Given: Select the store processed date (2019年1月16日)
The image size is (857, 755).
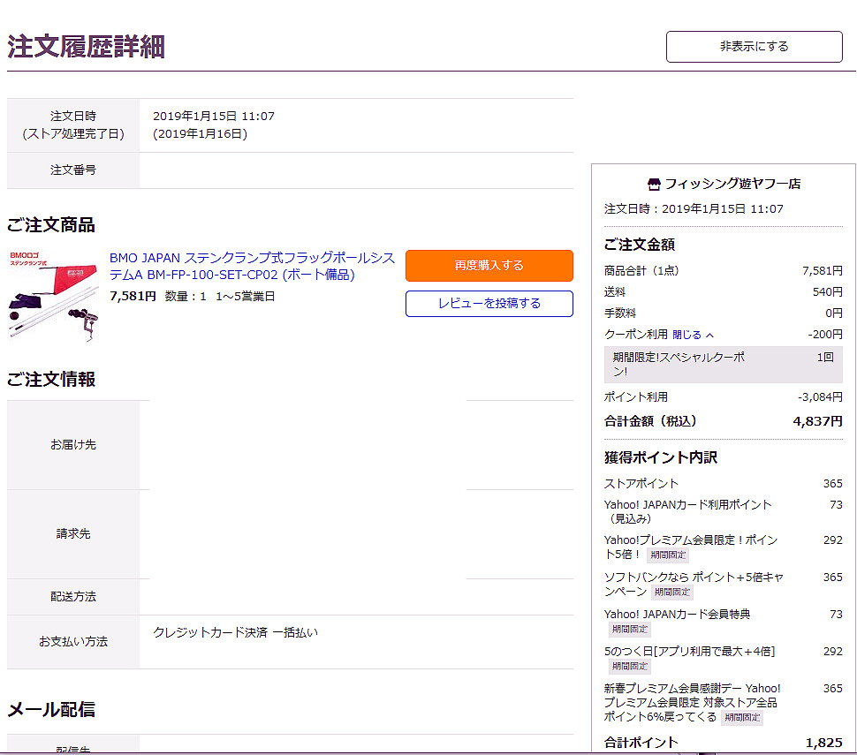Looking at the screenshot, I should 200,134.
